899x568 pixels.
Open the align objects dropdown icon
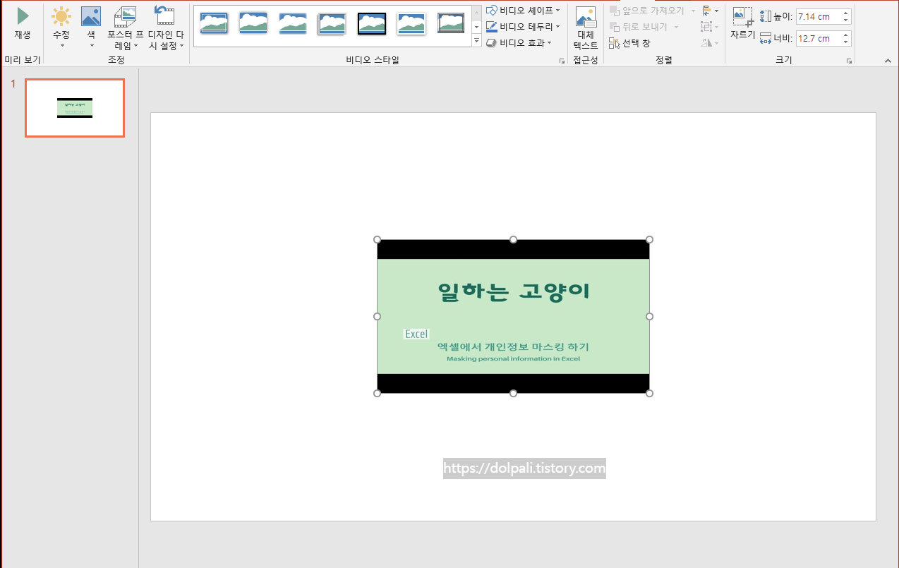coord(710,11)
